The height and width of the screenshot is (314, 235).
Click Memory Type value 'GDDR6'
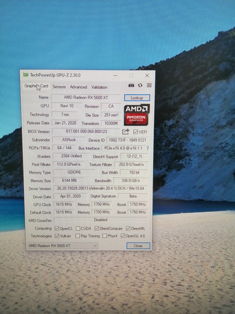74,172
